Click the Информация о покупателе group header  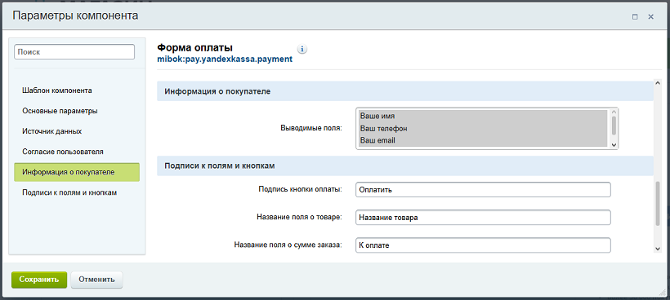[405, 91]
